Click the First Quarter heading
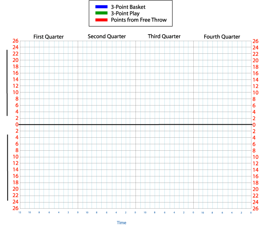The height and width of the screenshot is (229, 271). (x=48, y=37)
